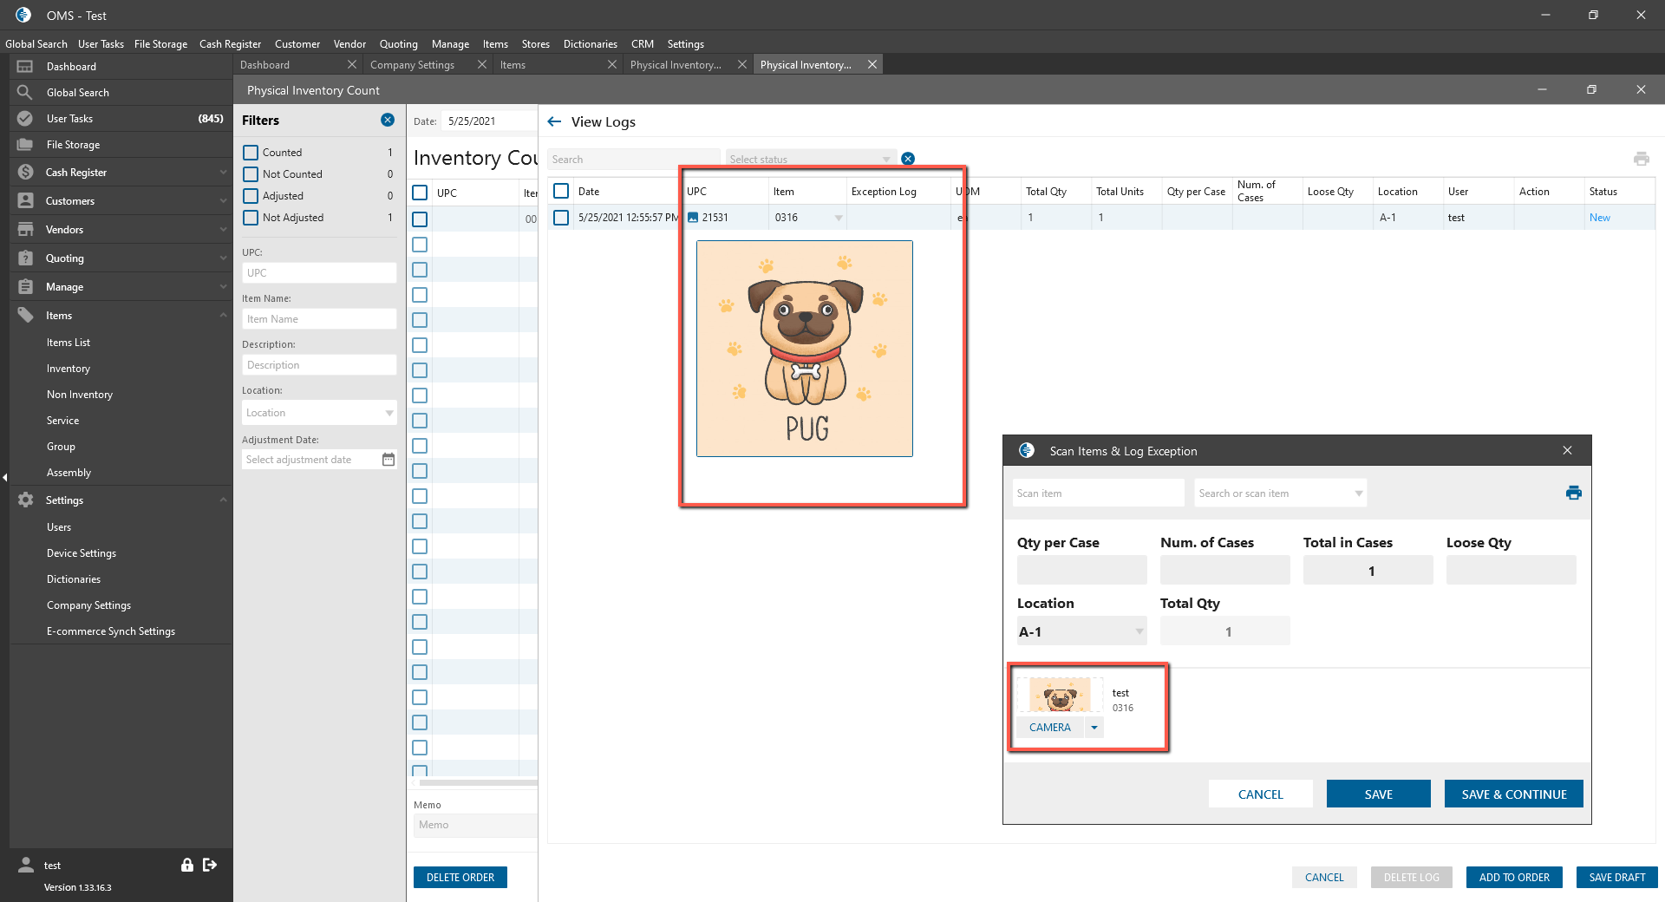Screen dimensions: 1665x902
Task: Click the Memo text field
Action: tap(475, 825)
